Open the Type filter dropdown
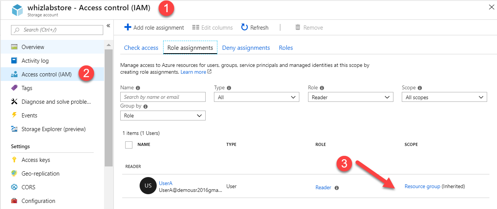 click(x=256, y=97)
